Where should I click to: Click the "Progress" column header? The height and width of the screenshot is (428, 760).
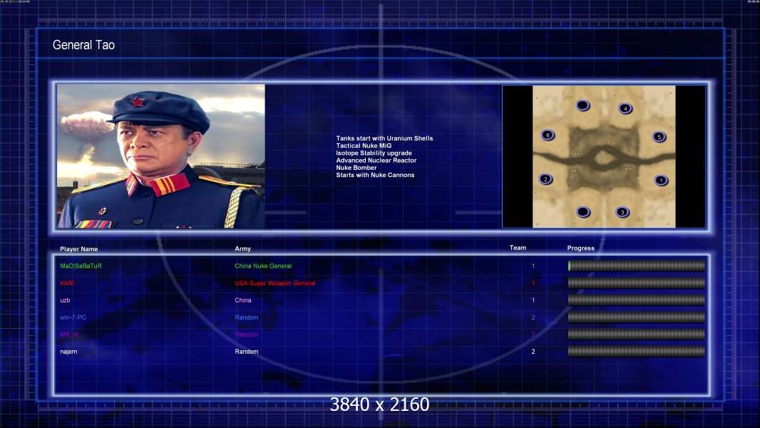(x=580, y=248)
